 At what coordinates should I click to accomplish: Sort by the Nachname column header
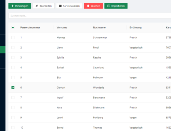pos(99,27)
